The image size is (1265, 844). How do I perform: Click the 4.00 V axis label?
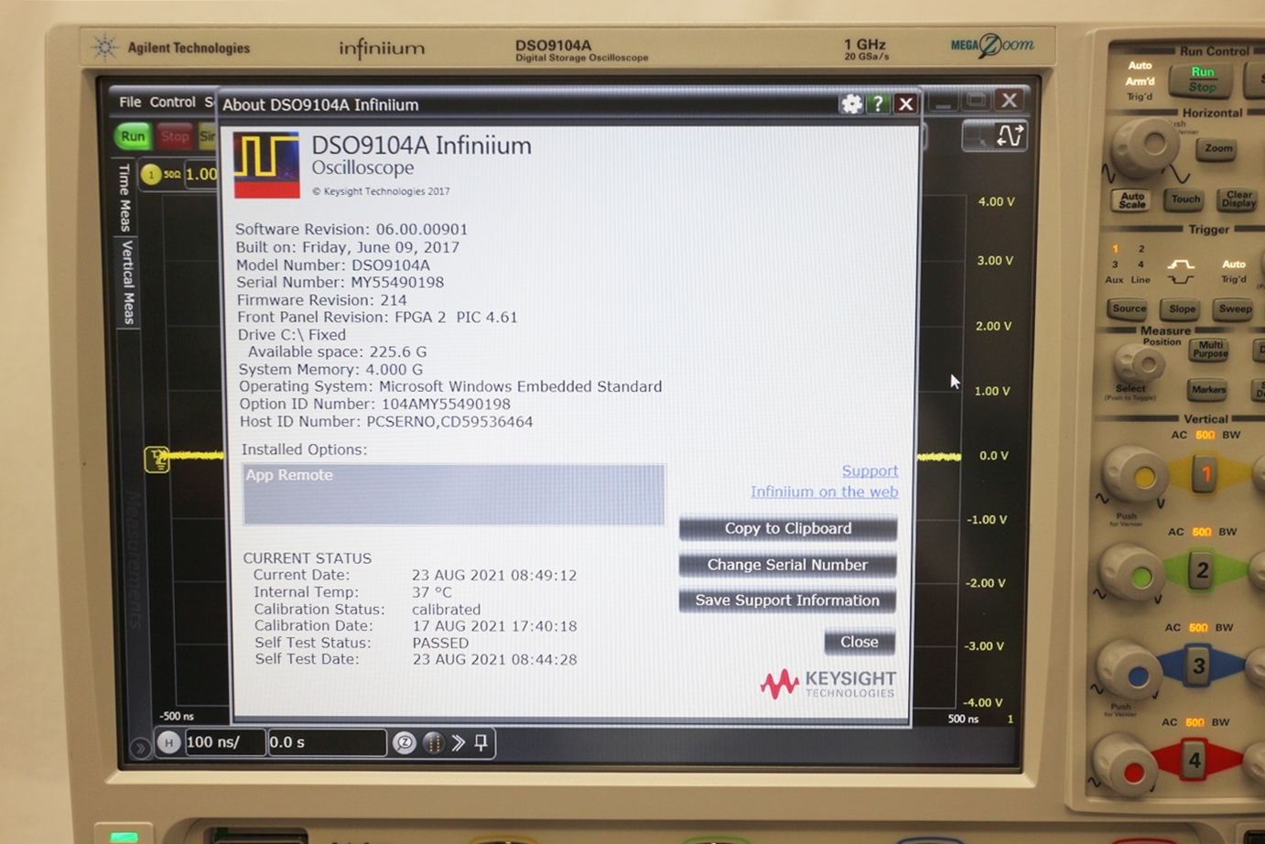click(x=996, y=201)
